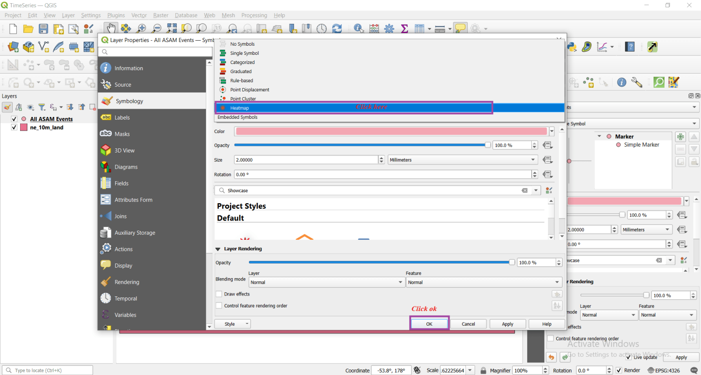
Task: Open the statistical summary panel via Σ icon
Action: click(x=404, y=28)
